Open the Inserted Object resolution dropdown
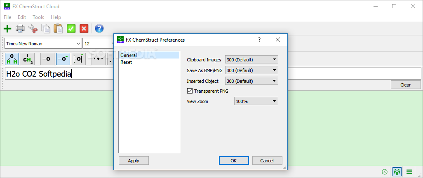 tap(251, 81)
